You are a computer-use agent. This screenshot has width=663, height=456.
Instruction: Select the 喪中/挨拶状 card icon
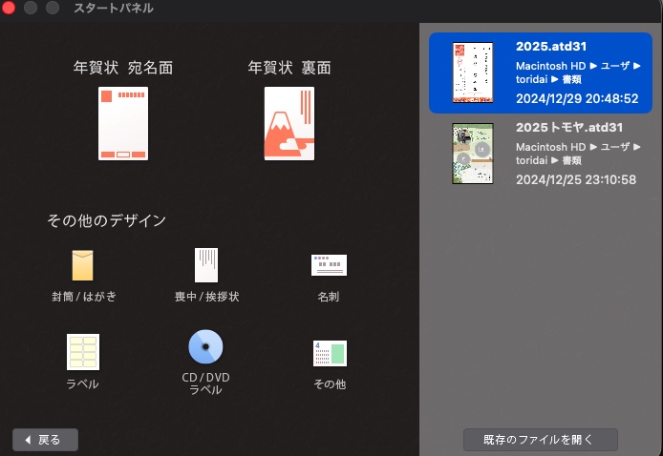[x=206, y=265]
